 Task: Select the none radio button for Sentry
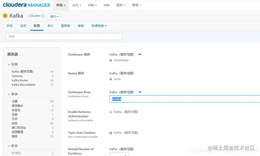[x=111, y=79]
